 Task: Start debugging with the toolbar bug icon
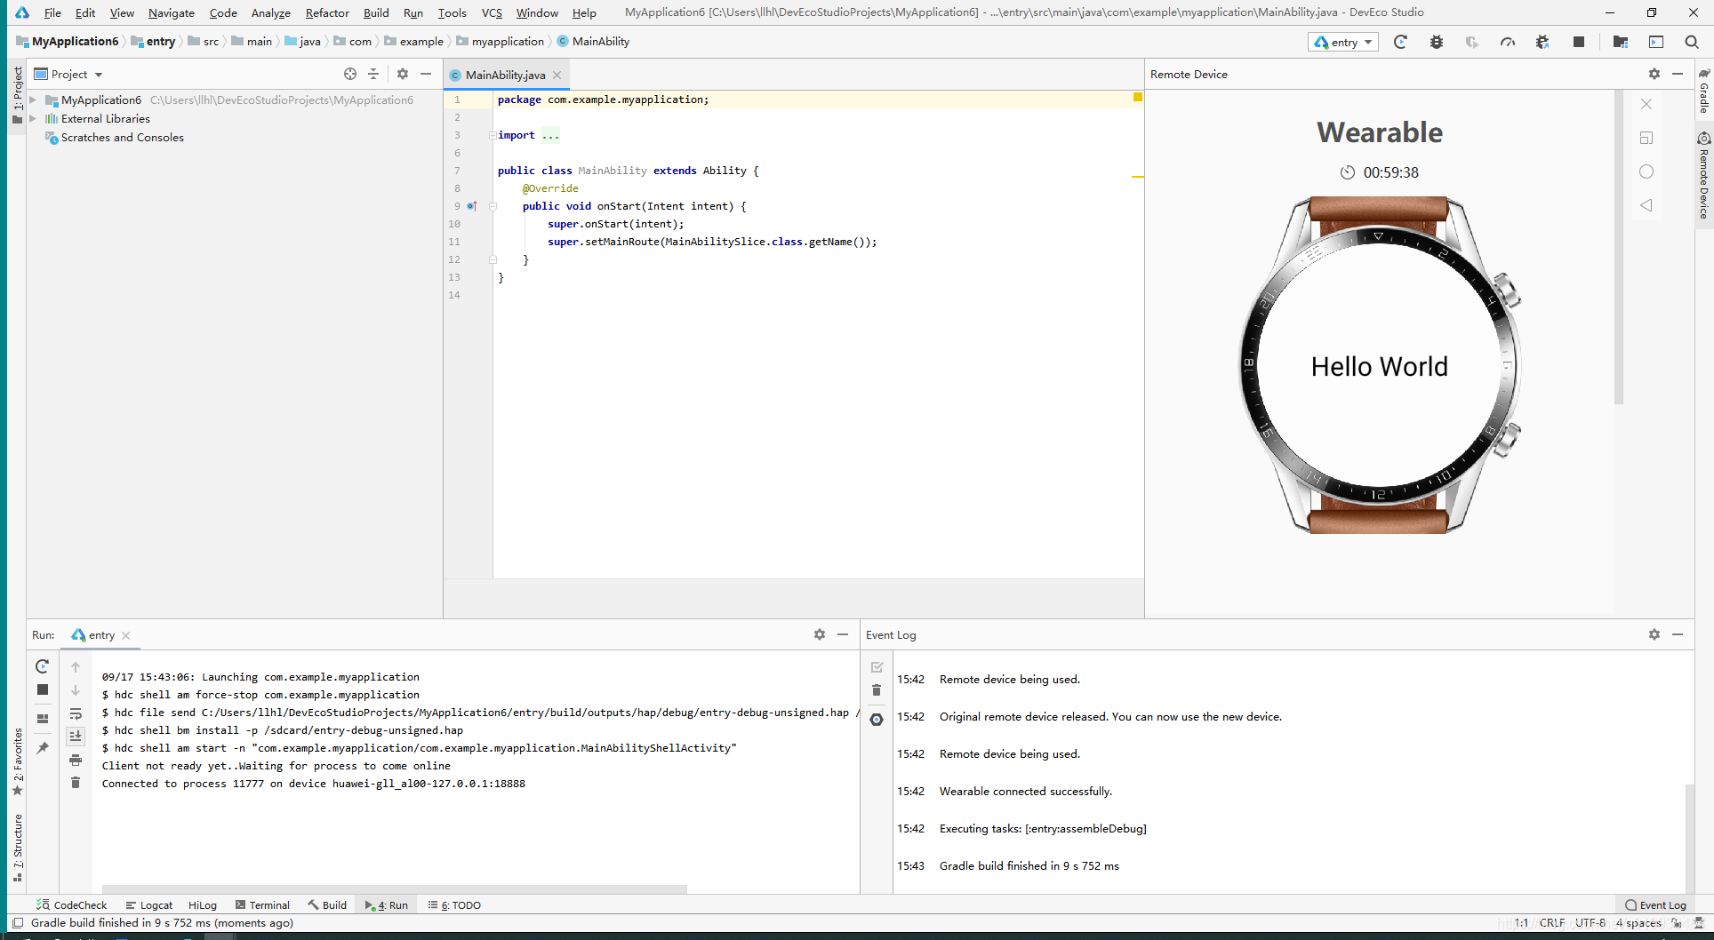pos(1436,42)
